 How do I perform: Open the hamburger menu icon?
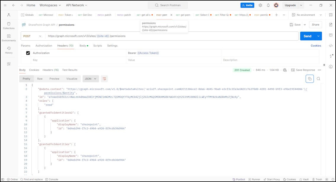coord(5,5)
